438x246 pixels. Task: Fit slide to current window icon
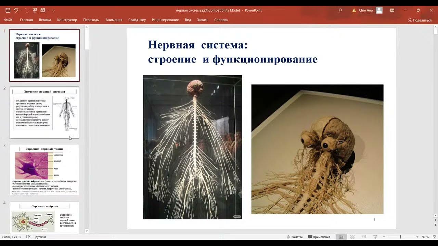(x=434, y=237)
